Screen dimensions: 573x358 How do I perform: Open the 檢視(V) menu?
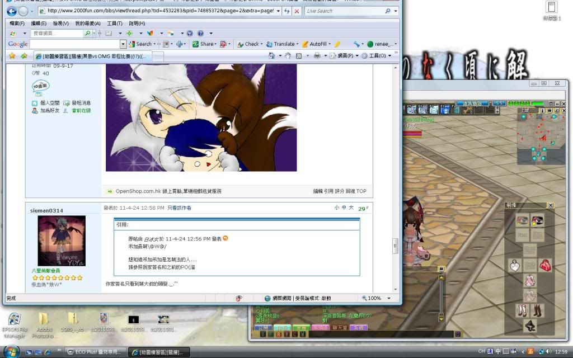tap(61, 23)
